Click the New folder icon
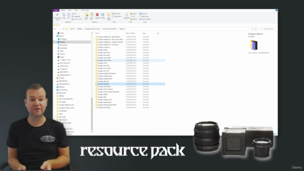This screenshot has height=171, width=304. [109, 16]
